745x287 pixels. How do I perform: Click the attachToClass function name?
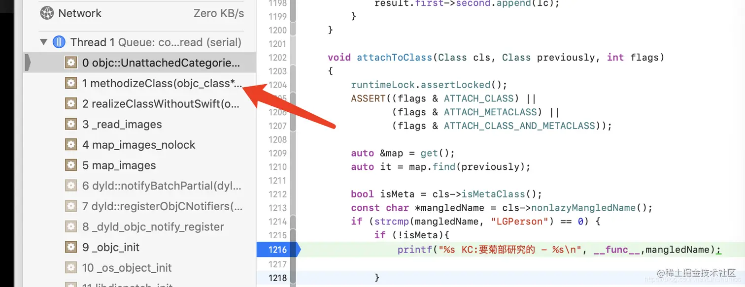pyautogui.click(x=394, y=58)
